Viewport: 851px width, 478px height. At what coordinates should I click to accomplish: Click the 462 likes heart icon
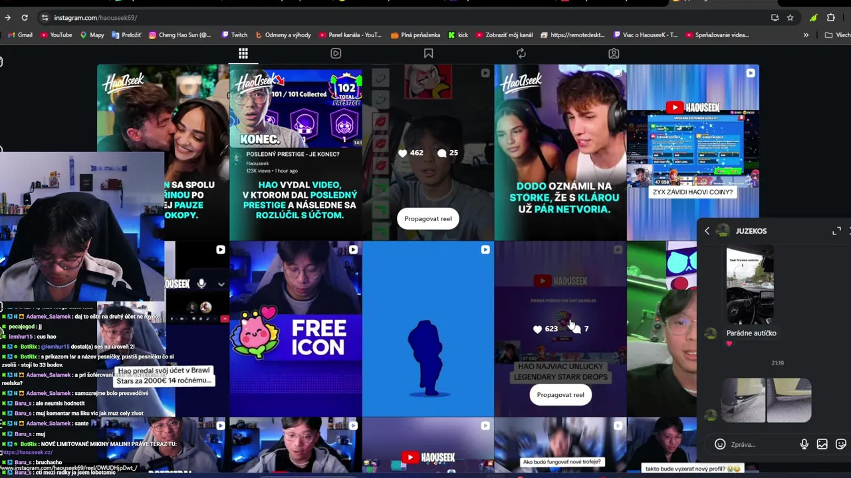[x=402, y=153]
